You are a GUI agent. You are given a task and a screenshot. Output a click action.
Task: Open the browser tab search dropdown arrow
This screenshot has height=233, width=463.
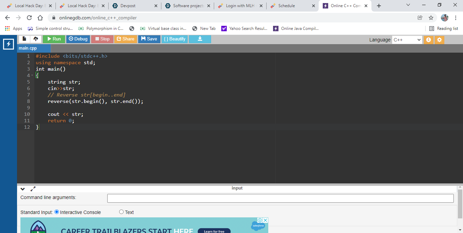click(x=408, y=5)
